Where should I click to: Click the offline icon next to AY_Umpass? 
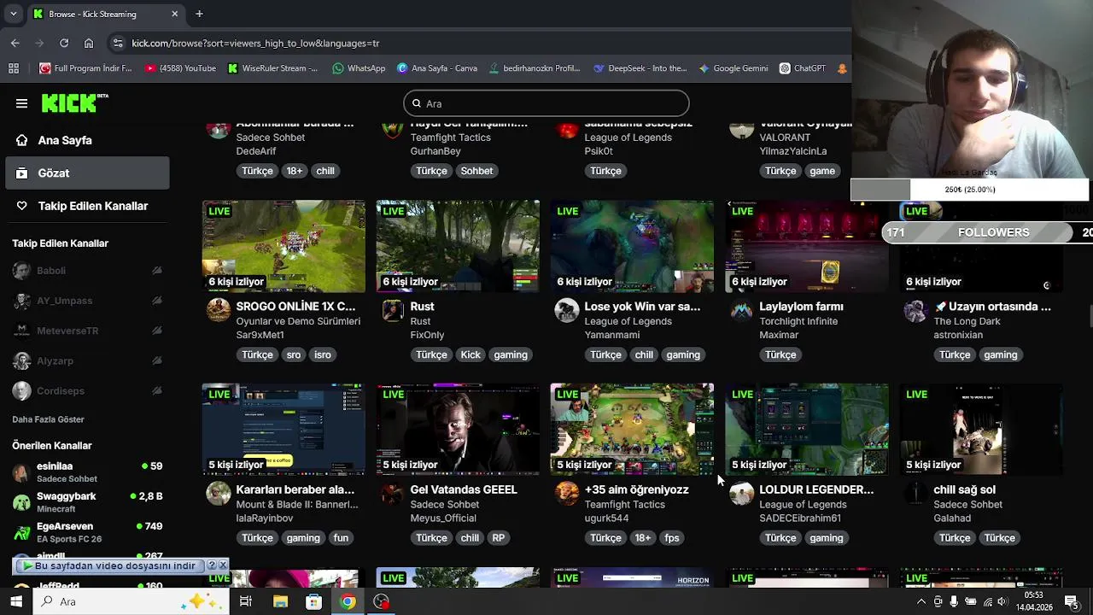pos(157,301)
